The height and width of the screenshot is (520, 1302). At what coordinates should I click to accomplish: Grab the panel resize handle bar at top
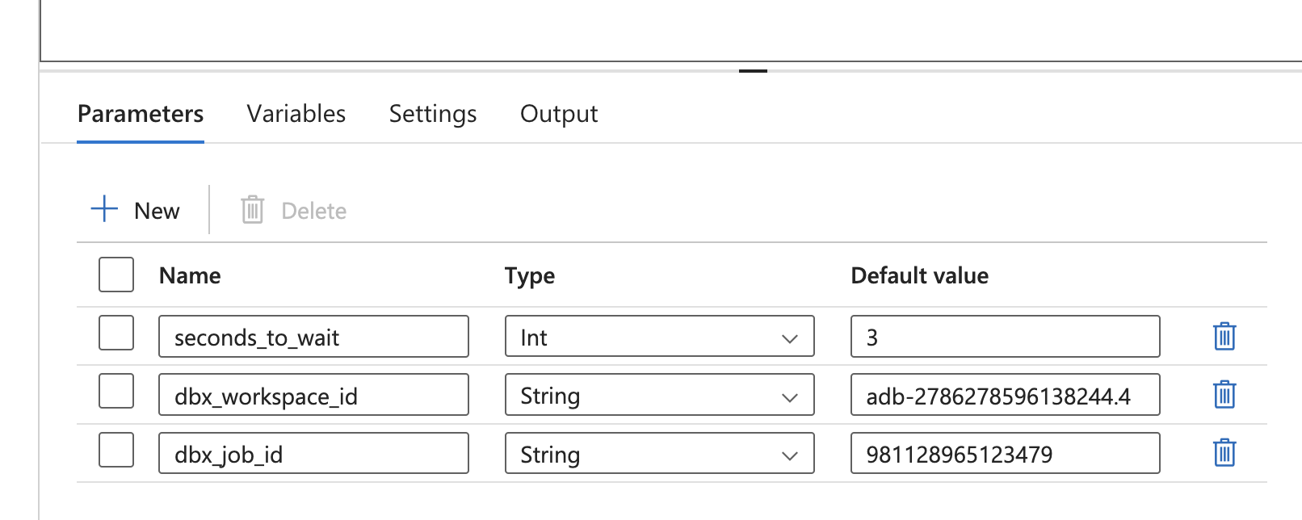[x=752, y=71]
